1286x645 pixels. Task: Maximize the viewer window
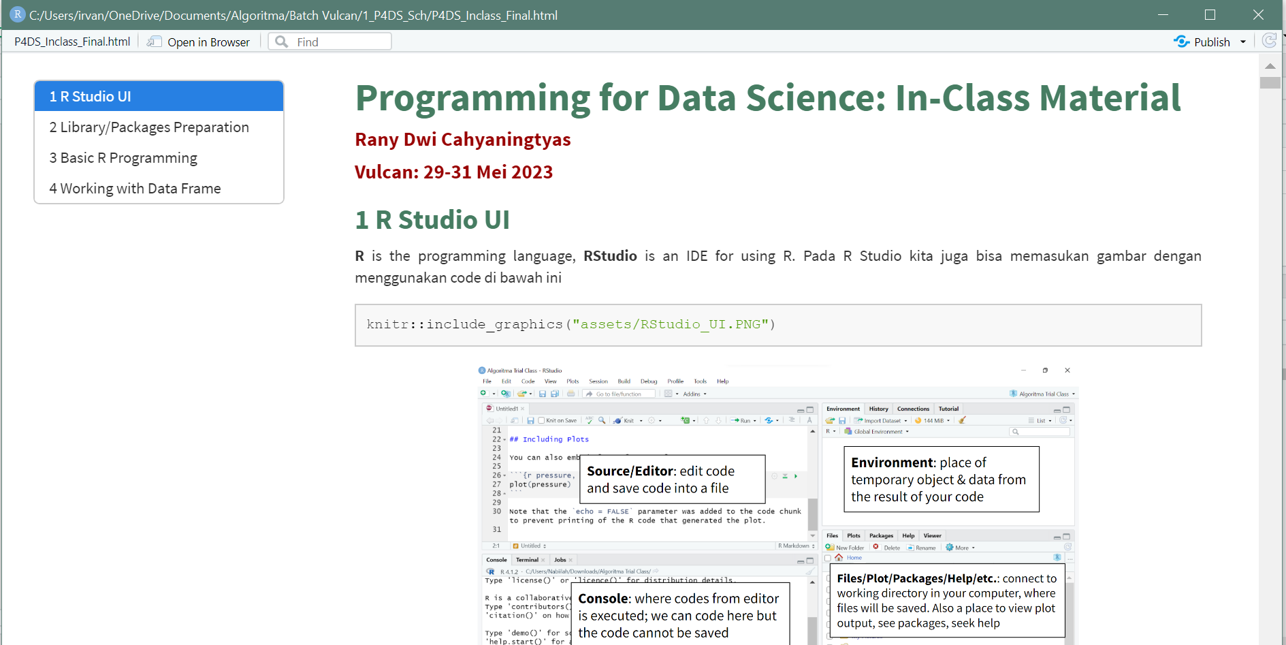pos(1210,15)
